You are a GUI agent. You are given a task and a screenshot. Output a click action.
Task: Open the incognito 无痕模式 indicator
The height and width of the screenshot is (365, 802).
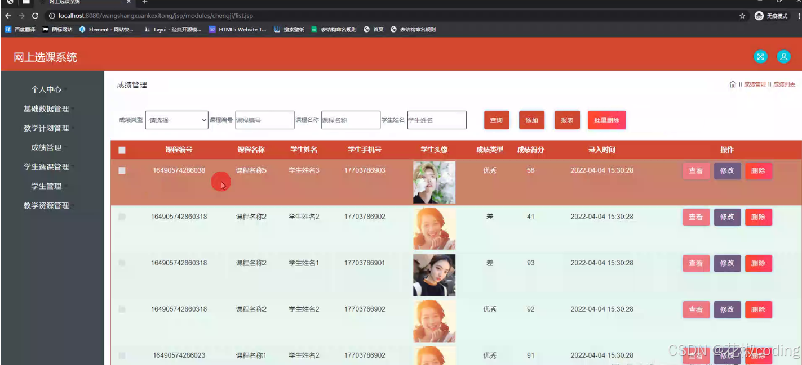[x=772, y=16]
